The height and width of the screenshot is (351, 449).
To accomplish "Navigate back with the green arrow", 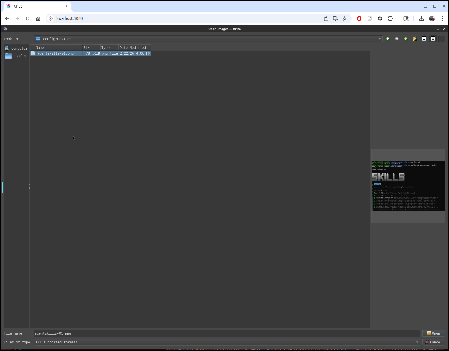I will point(388,38).
